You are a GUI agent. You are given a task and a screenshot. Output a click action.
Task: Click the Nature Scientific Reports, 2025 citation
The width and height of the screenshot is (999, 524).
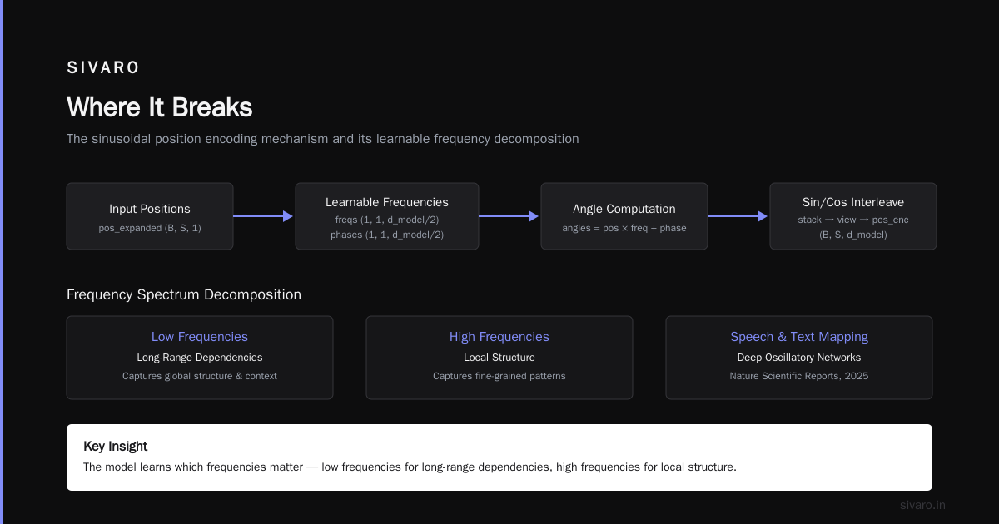click(799, 376)
